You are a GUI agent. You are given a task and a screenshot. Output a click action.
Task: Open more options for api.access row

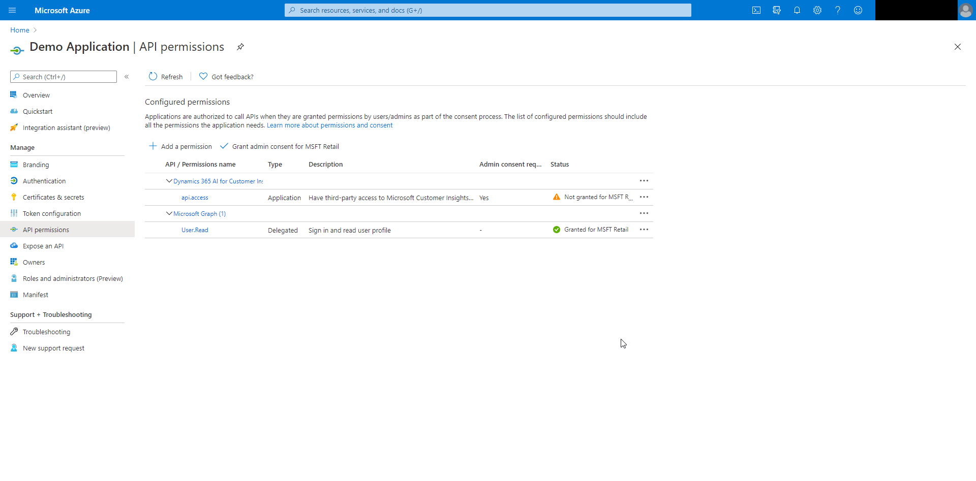coord(644,197)
